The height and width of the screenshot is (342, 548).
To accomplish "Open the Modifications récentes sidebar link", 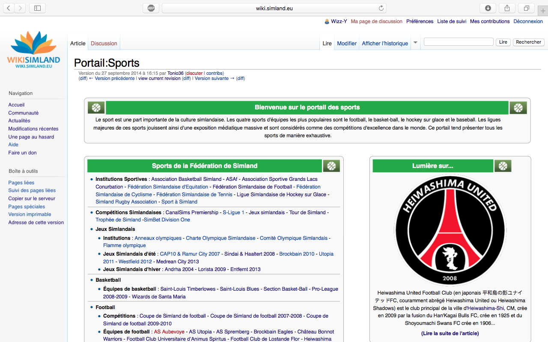I will [x=33, y=129].
